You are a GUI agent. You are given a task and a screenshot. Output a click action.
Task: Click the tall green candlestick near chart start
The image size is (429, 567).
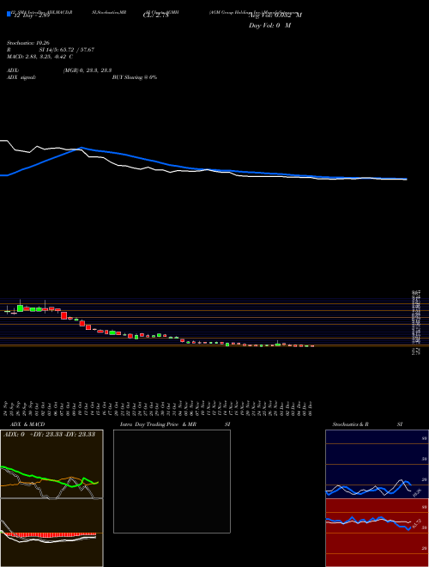coord(21,308)
